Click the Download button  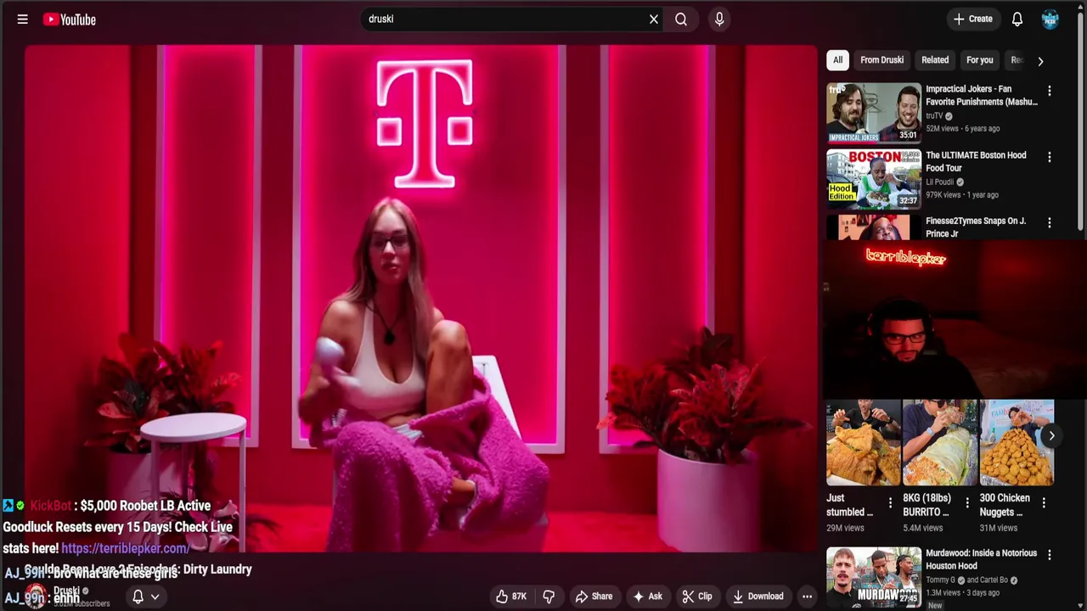(758, 597)
